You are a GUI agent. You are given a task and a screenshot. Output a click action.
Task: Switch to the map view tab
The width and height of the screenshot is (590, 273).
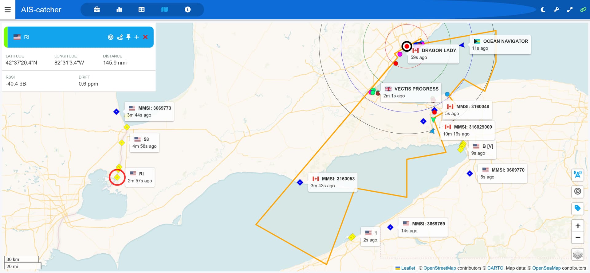[165, 10]
